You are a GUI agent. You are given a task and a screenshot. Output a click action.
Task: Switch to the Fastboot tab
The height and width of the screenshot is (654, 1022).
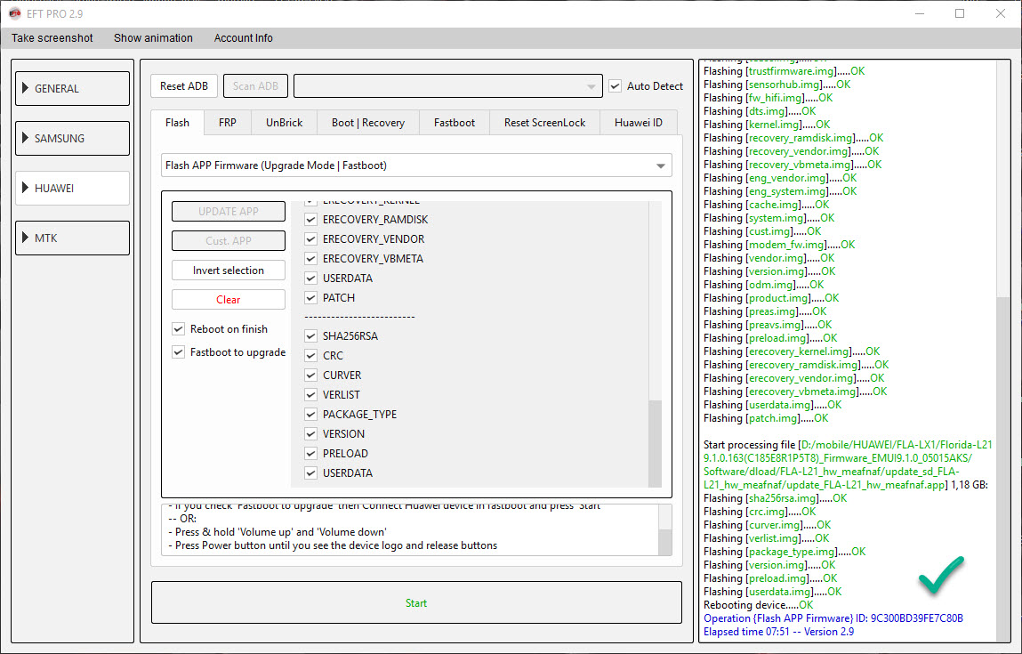point(455,123)
